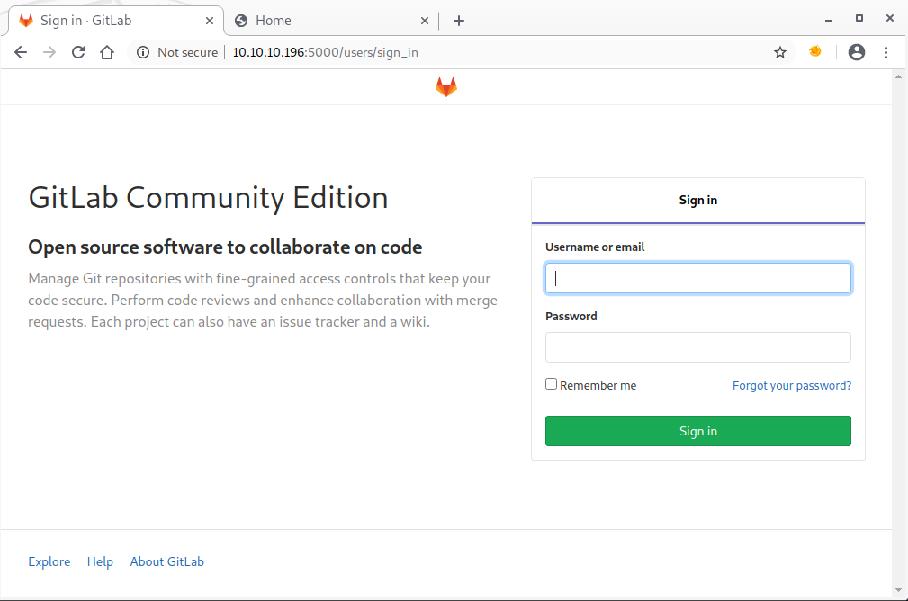This screenshot has height=601, width=908.
Task: Reload the current page
Action: coord(78,52)
